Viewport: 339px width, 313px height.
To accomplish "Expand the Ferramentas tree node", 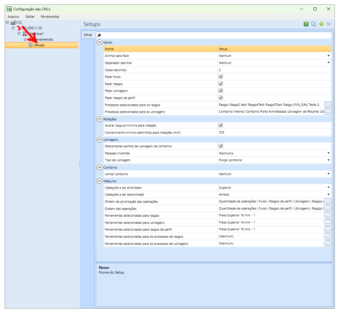I will pos(25,39).
